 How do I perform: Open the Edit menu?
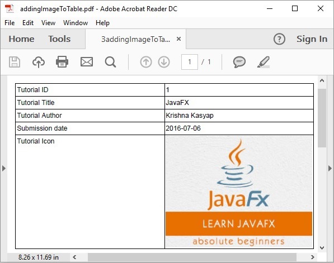point(28,23)
